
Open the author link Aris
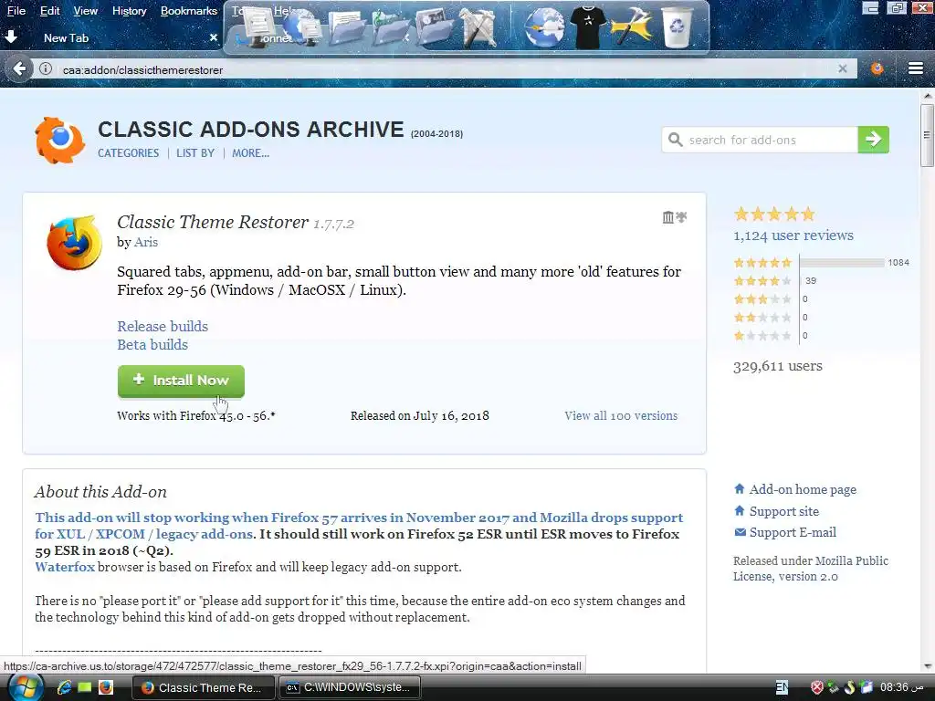click(x=146, y=242)
